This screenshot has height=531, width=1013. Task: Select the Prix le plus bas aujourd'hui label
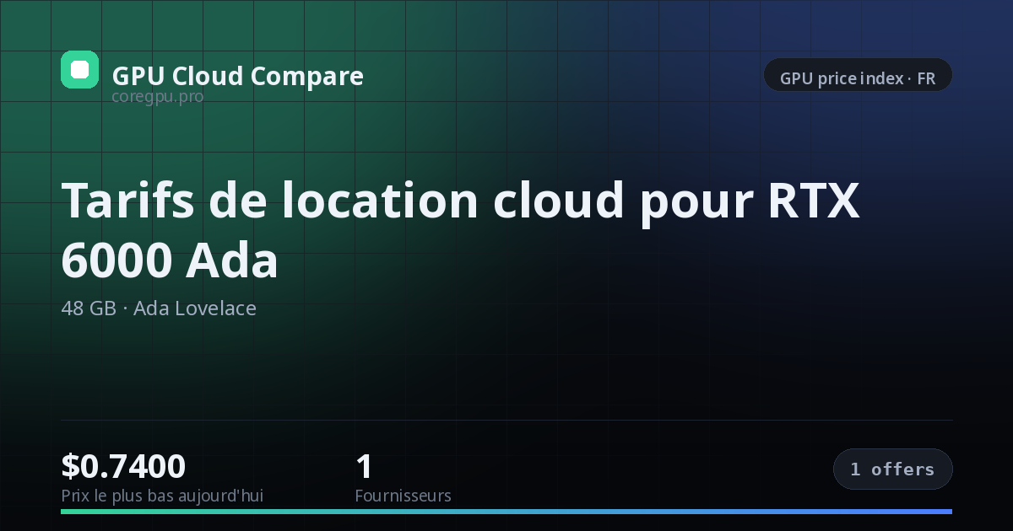click(x=162, y=496)
